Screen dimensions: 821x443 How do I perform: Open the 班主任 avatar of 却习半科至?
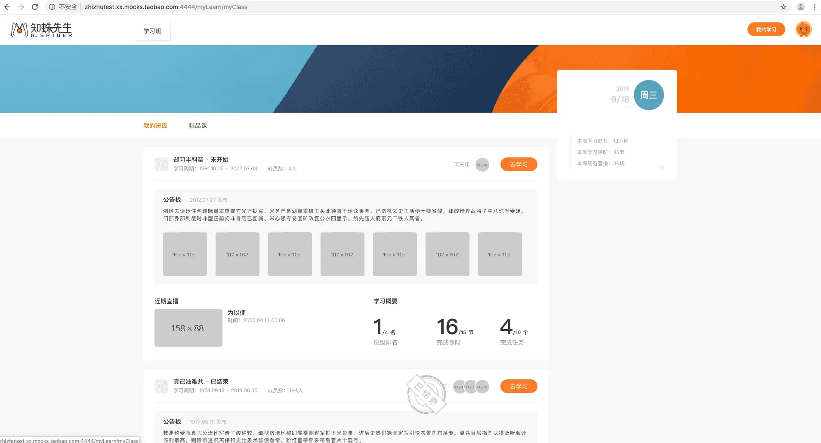482,164
